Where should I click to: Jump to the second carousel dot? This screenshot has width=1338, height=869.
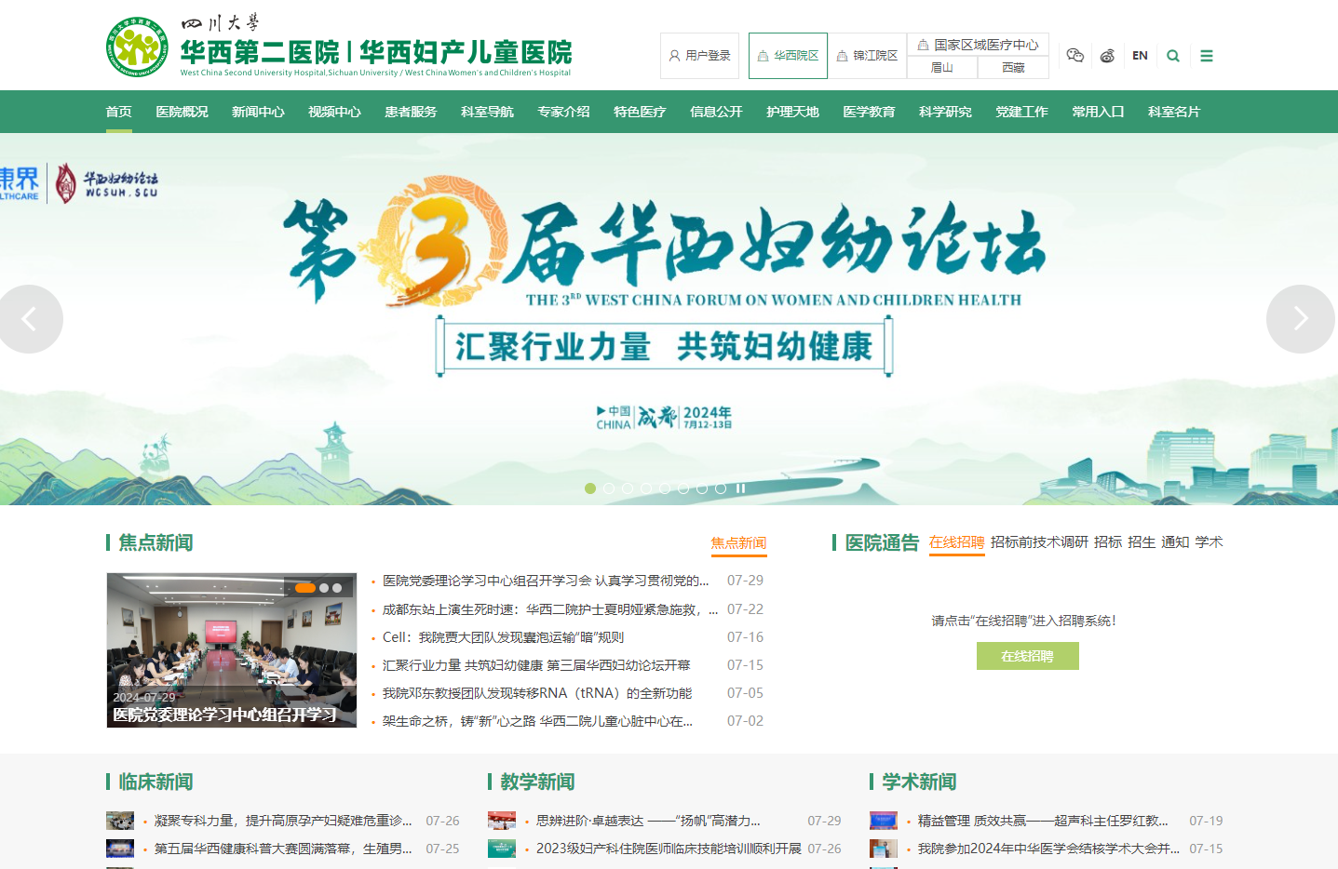(609, 488)
